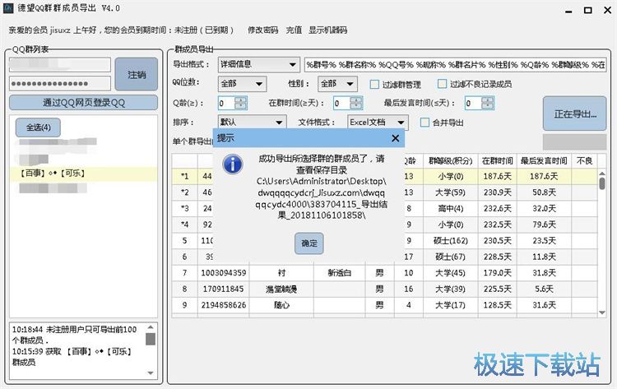This screenshot has height=389, width=617.
Task: Open the 文件格式 dropdown showing Excel文档
Action: click(x=378, y=123)
